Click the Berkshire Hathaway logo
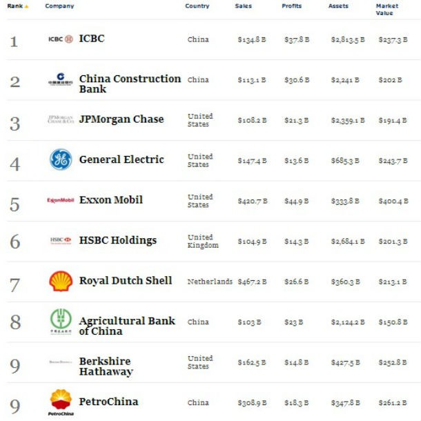Viewport: 421px width, 421px height. 61,362
